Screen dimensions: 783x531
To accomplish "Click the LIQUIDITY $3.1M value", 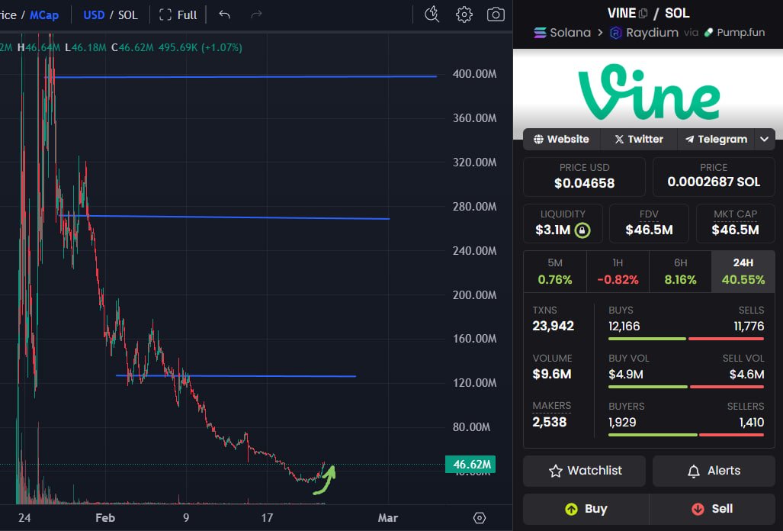I will [553, 230].
